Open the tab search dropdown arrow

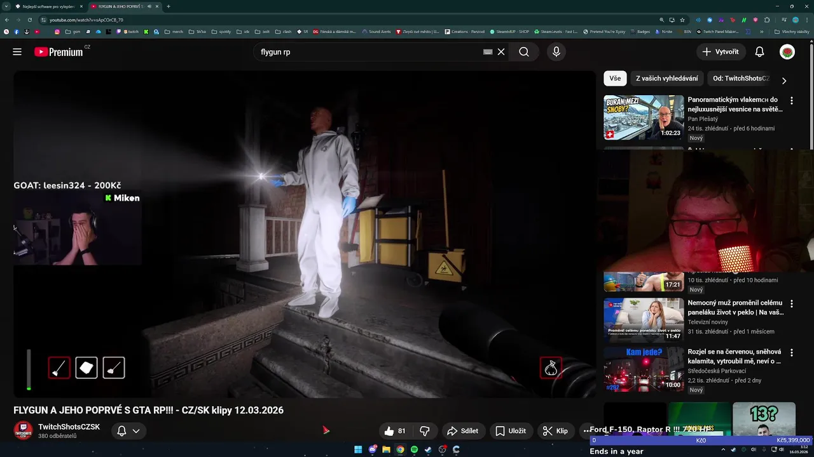point(6,6)
